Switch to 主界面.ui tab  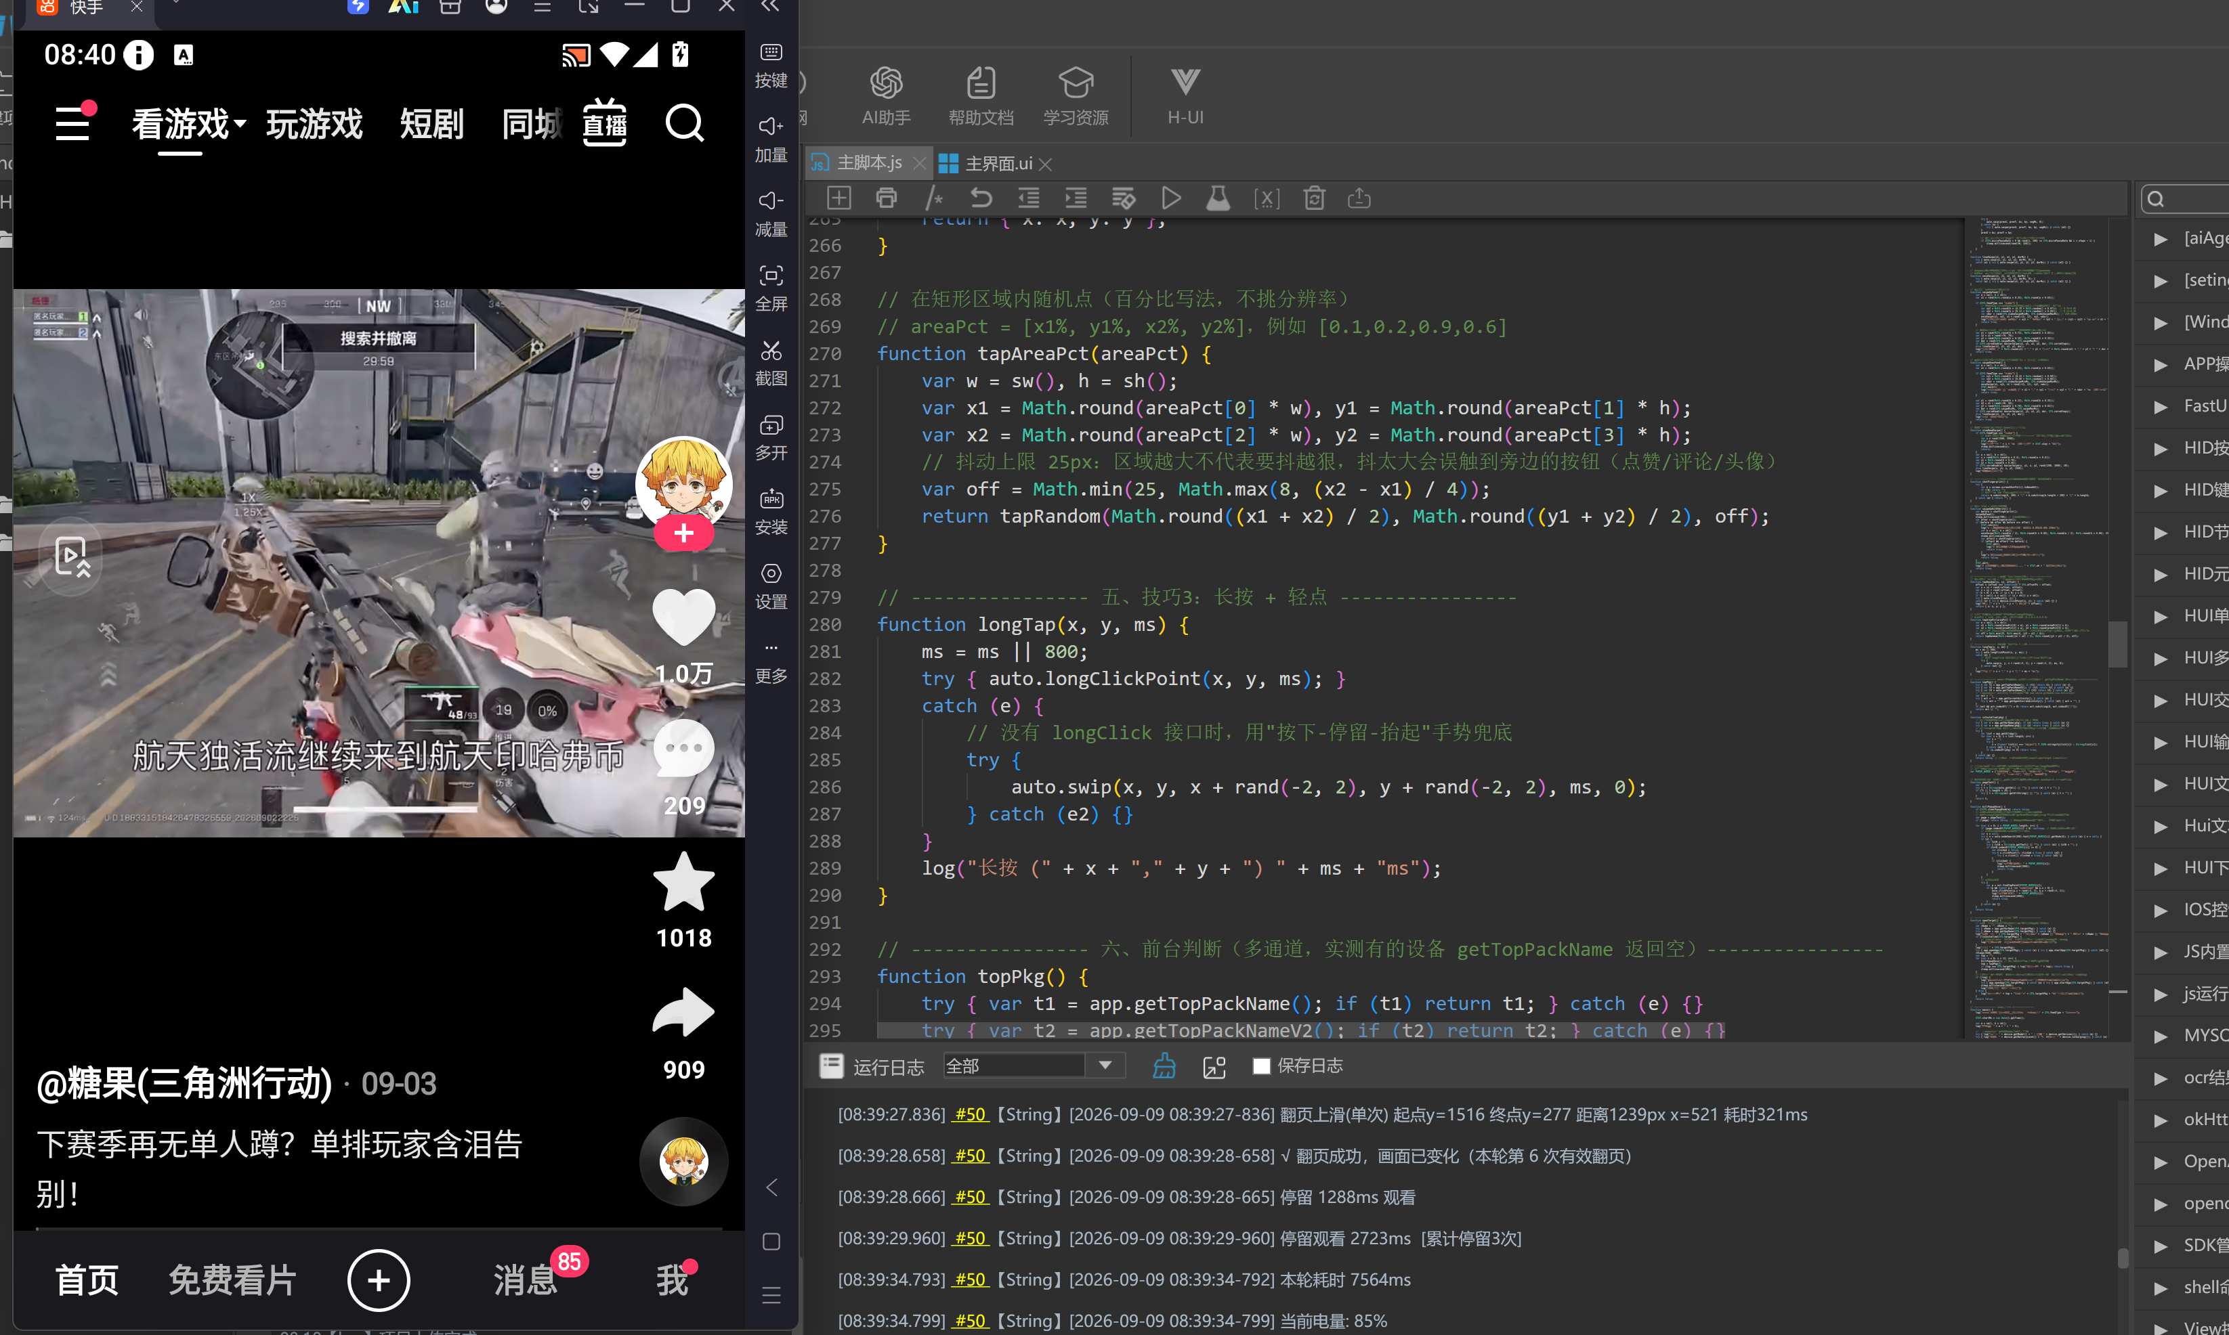coord(997,164)
